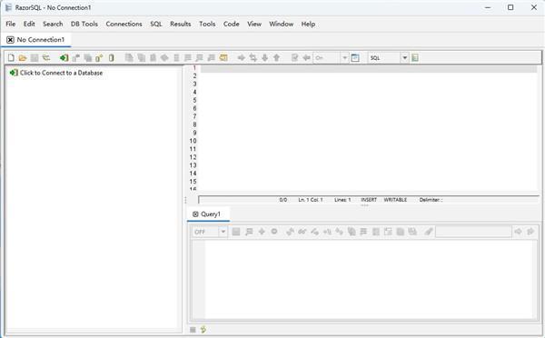The image size is (545, 338).
Task: Click the blue window icon left of SQL dropdown
Action: tap(355, 58)
